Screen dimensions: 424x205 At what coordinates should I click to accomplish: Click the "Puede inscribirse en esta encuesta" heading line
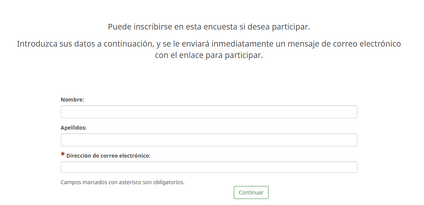pos(209,27)
